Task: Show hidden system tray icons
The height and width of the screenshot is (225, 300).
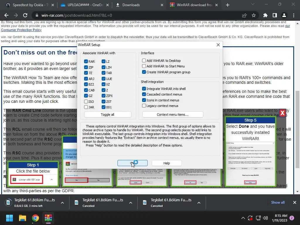Action: (243, 218)
